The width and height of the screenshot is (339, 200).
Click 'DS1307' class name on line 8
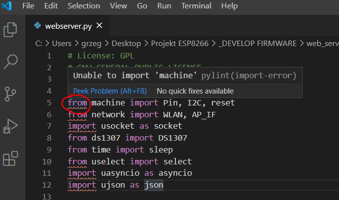[x=173, y=138]
